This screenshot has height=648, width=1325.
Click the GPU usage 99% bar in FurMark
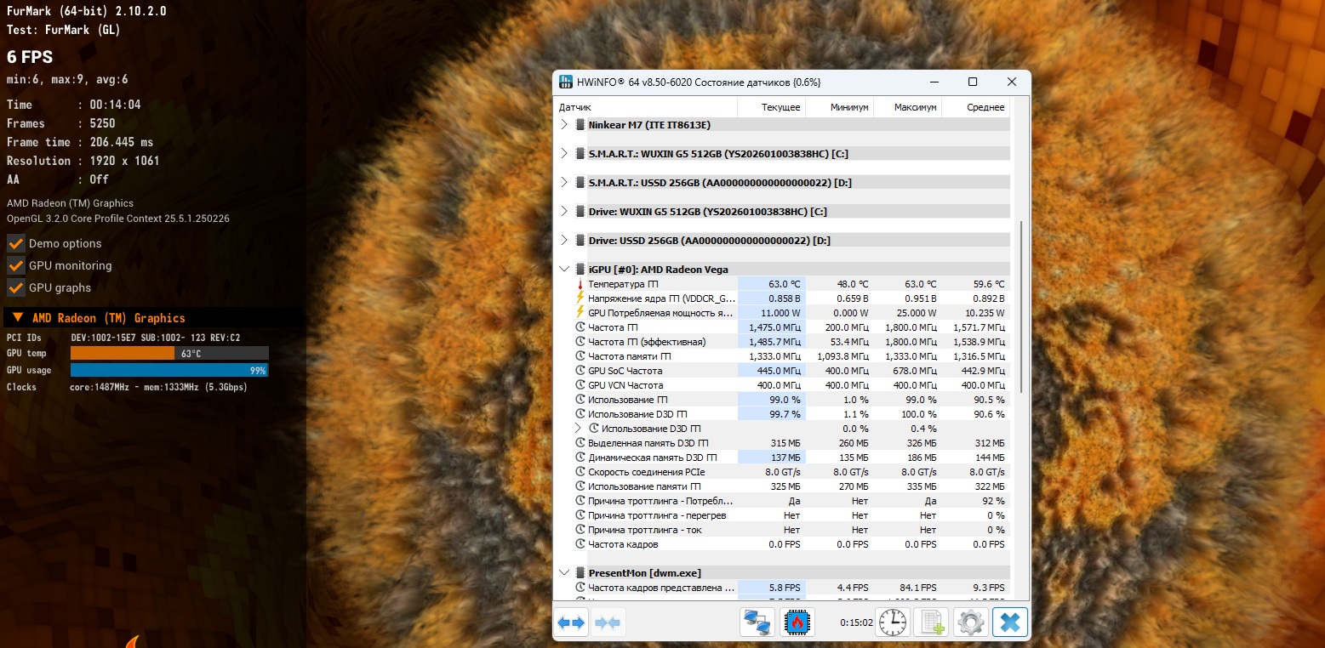click(x=169, y=370)
